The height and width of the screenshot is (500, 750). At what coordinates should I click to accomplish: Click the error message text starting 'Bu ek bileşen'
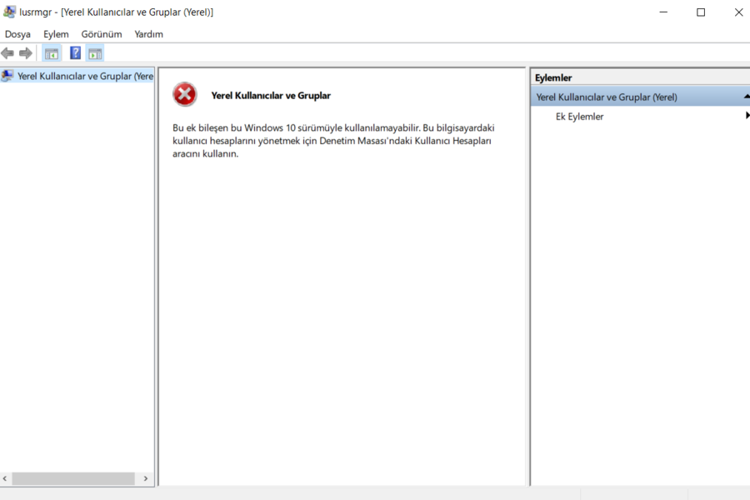click(x=333, y=141)
